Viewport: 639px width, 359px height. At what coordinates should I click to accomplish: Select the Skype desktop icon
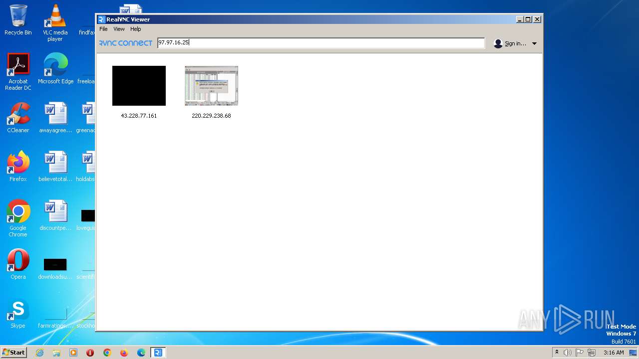click(18, 313)
